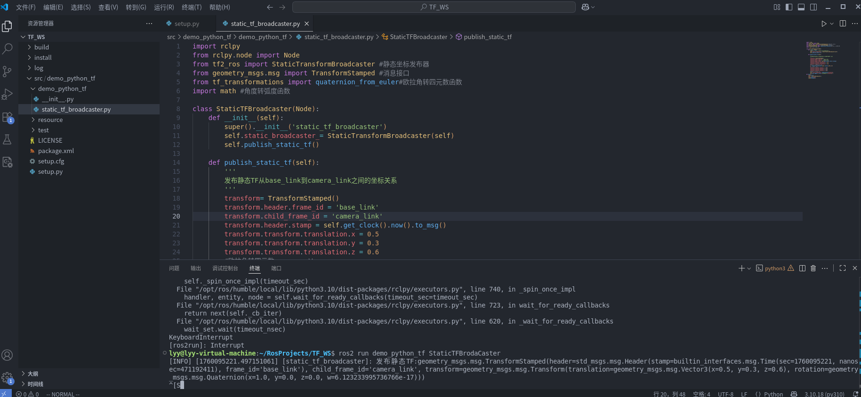Open the Copilot chat icon in the title bar

(x=585, y=7)
